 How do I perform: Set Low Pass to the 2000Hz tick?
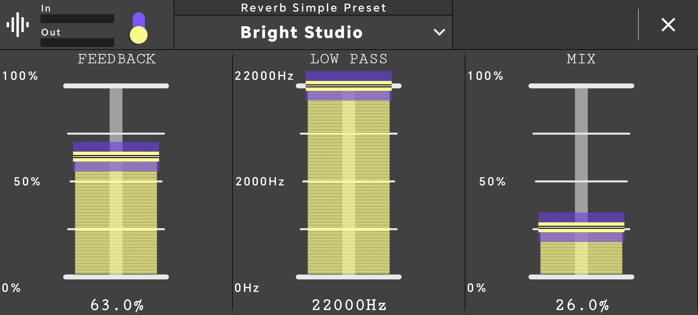(349, 181)
